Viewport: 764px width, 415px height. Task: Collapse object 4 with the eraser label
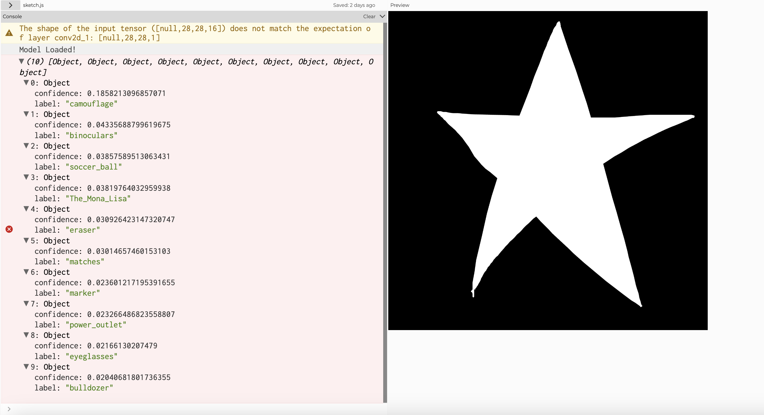[x=26, y=209]
